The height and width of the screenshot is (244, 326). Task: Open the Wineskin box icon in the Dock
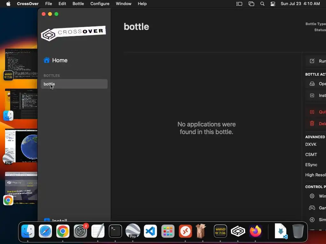(201, 231)
